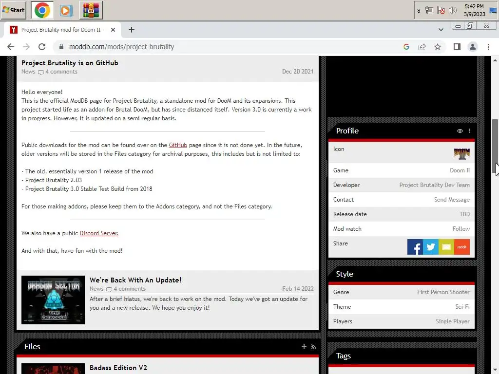Open Chrome three-dot menu
499x374 pixels.
point(488,47)
